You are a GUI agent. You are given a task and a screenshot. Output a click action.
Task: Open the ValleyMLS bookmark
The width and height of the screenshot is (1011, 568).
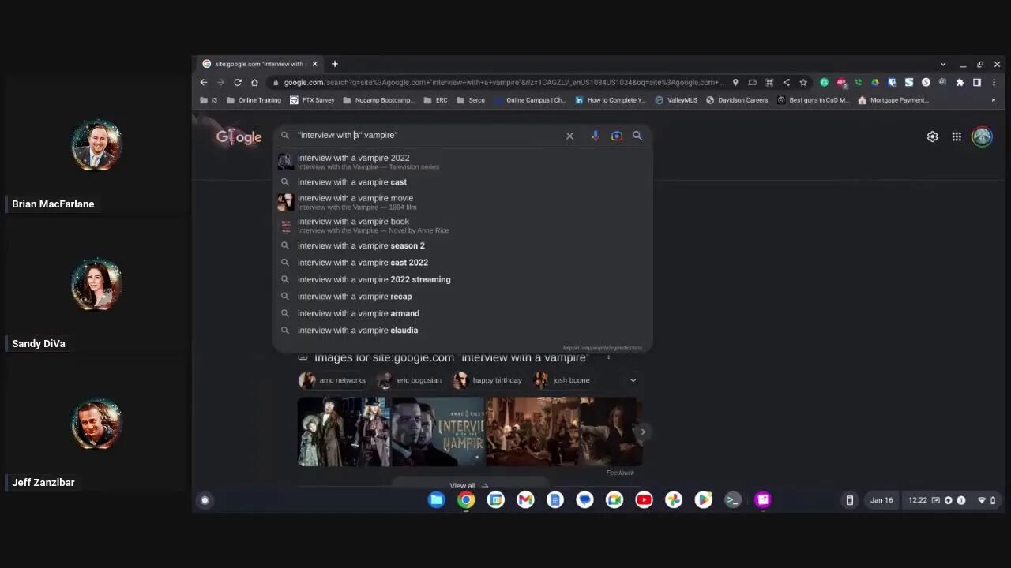[675, 100]
